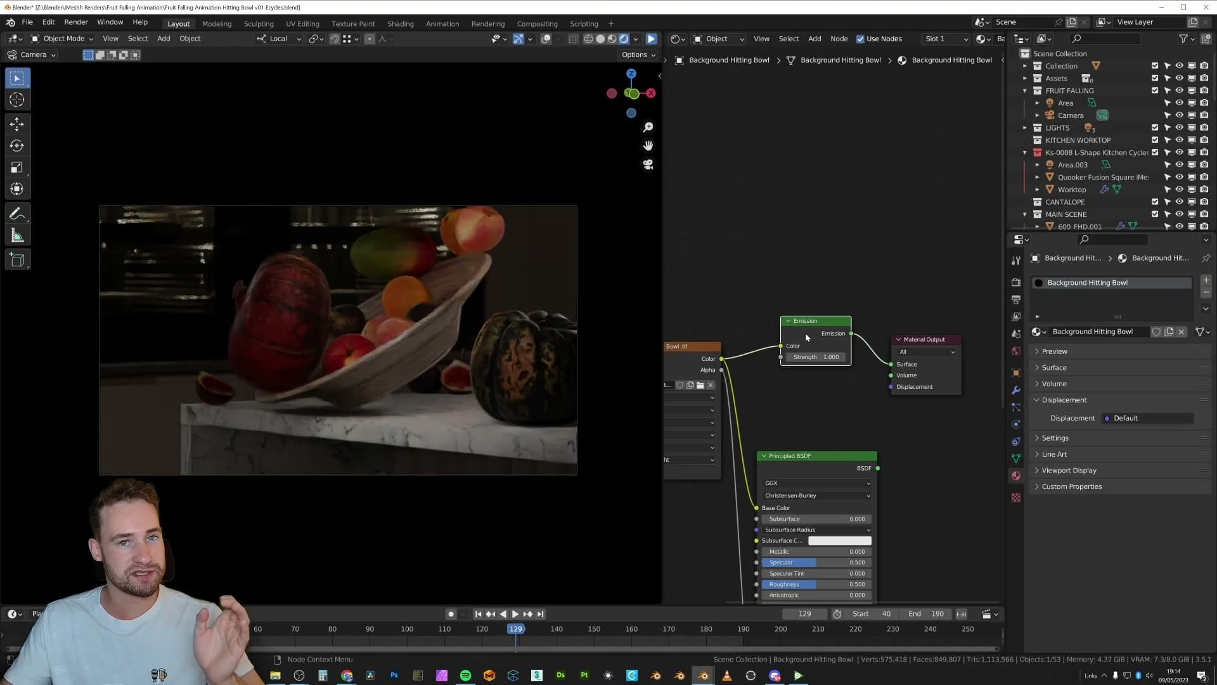1217x685 pixels.
Task: Open the Modifiers wrench properties tab
Action: [x=1016, y=390]
